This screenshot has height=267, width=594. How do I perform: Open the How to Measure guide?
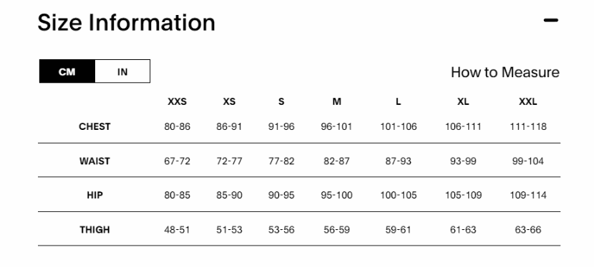coord(505,72)
